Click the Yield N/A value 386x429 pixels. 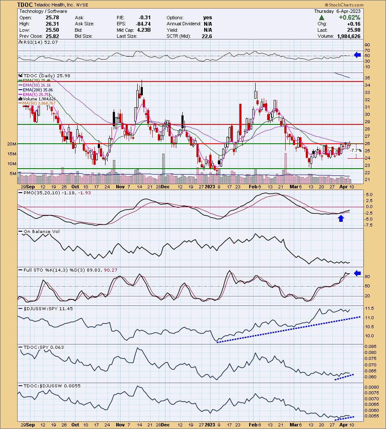coord(208,30)
